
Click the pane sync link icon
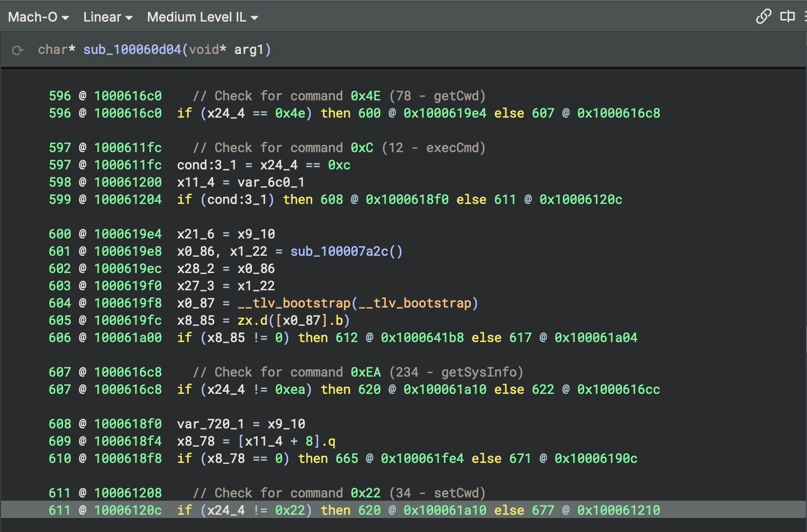pyautogui.click(x=763, y=17)
